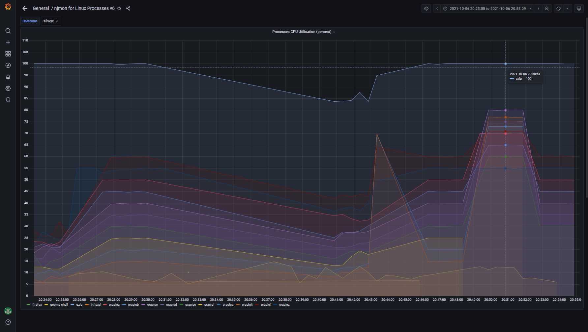Go back using the left arrow icon
588x332 pixels.
pyautogui.click(x=25, y=9)
